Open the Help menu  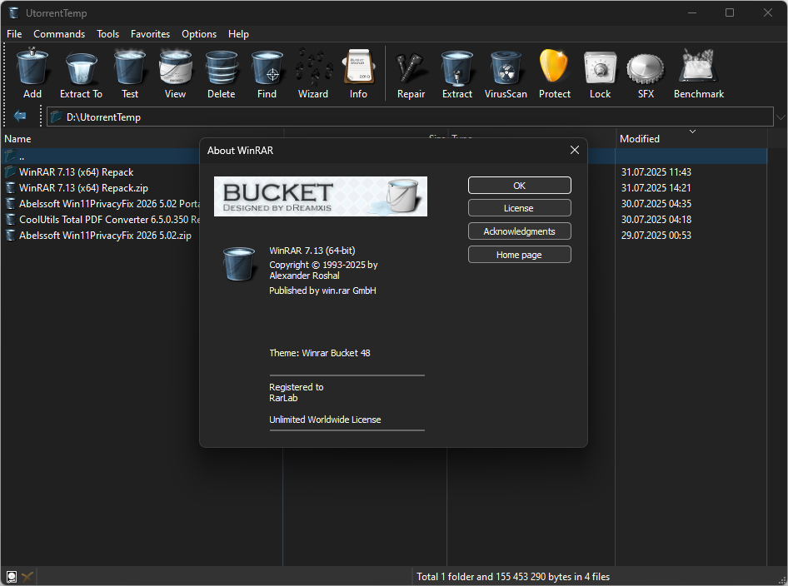click(x=238, y=33)
